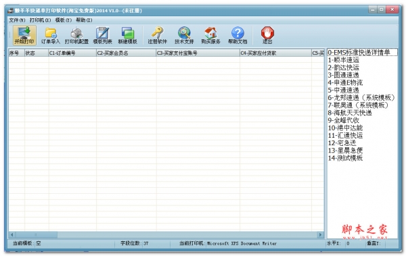Click the horizontal scrollbar right arrow

(321, 235)
